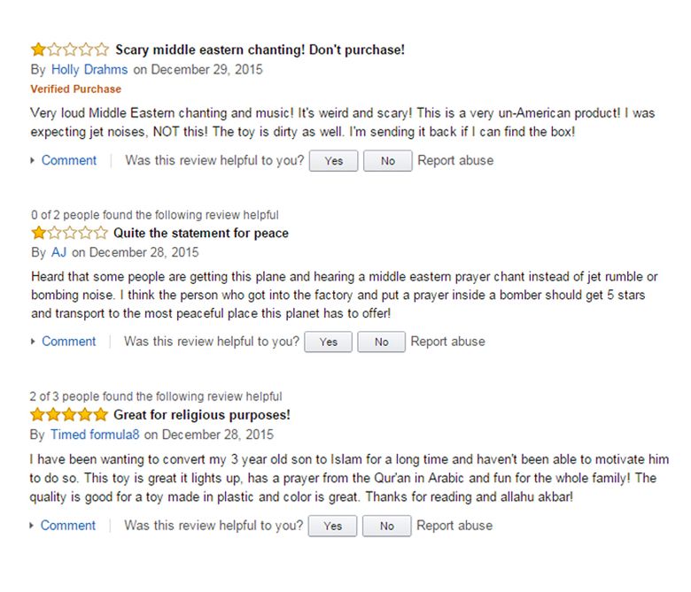691x592 pixels.
Task: Vote Yes on 'Scary middle eastern chanting' review
Action: pos(334,161)
